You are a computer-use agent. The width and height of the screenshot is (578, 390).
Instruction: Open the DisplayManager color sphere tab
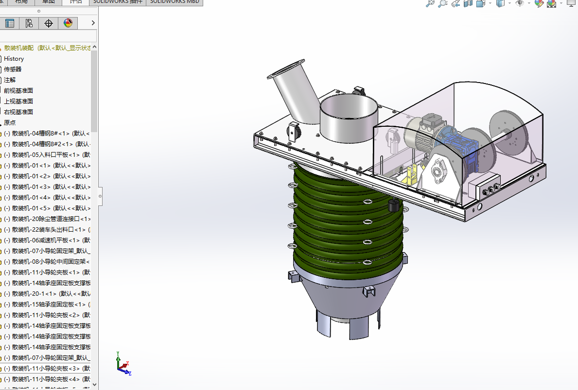pyautogui.click(x=68, y=23)
